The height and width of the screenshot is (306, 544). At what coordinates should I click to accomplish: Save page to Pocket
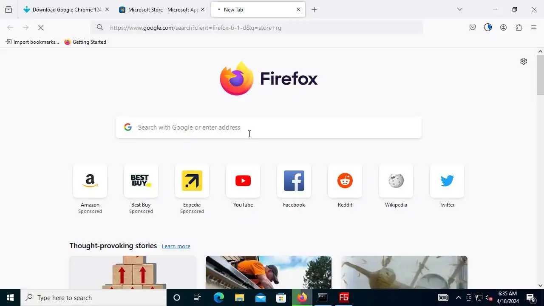(x=473, y=28)
